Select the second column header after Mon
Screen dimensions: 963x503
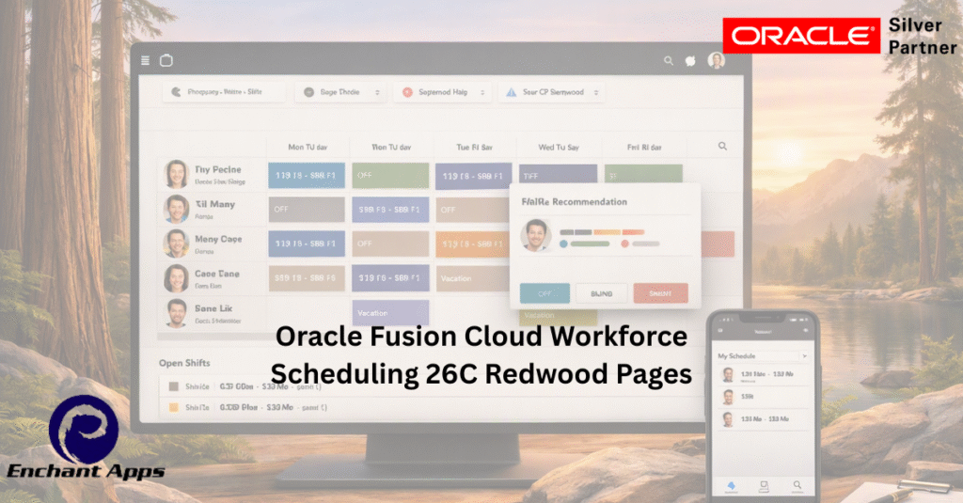[391, 147]
